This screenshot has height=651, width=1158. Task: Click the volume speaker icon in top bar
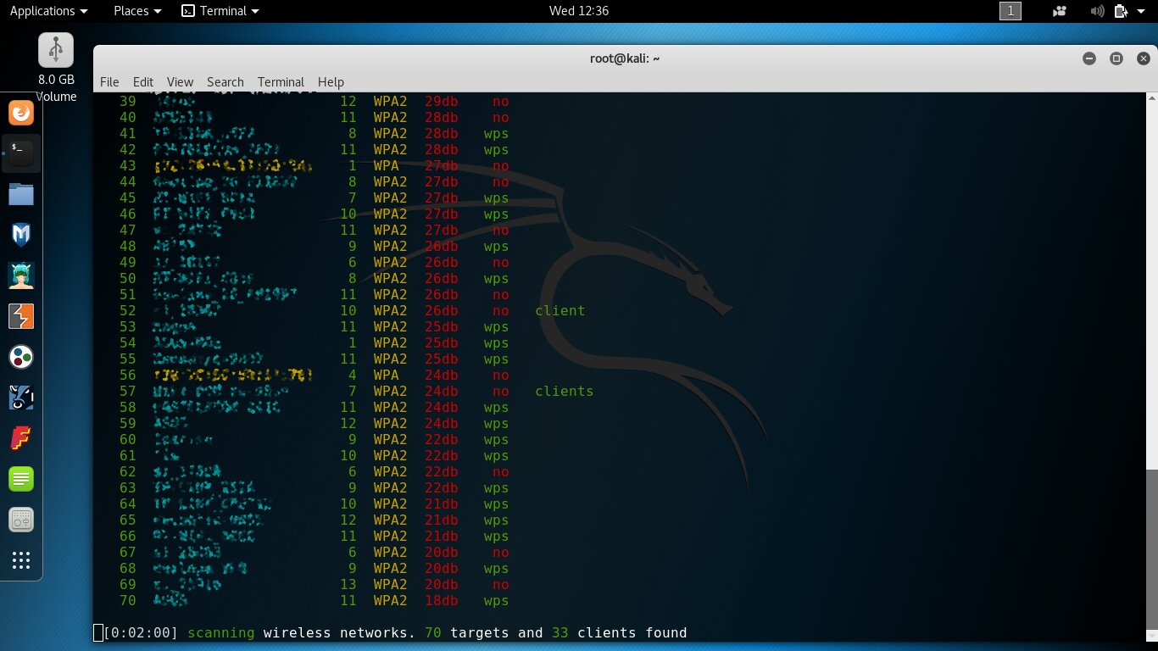click(1098, 11)
